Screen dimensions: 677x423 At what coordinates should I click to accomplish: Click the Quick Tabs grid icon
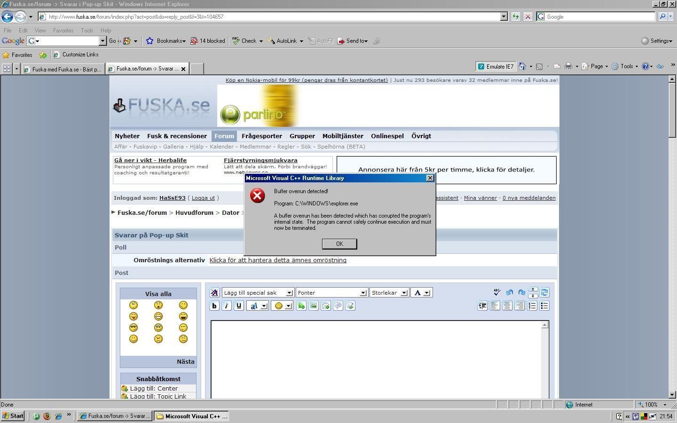[7, 69]
